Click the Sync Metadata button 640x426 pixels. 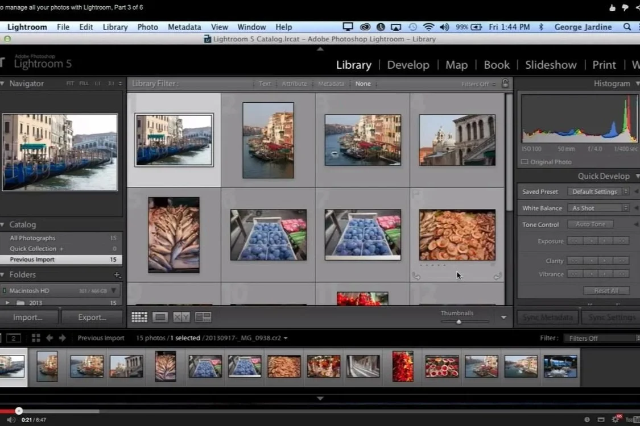548,317
